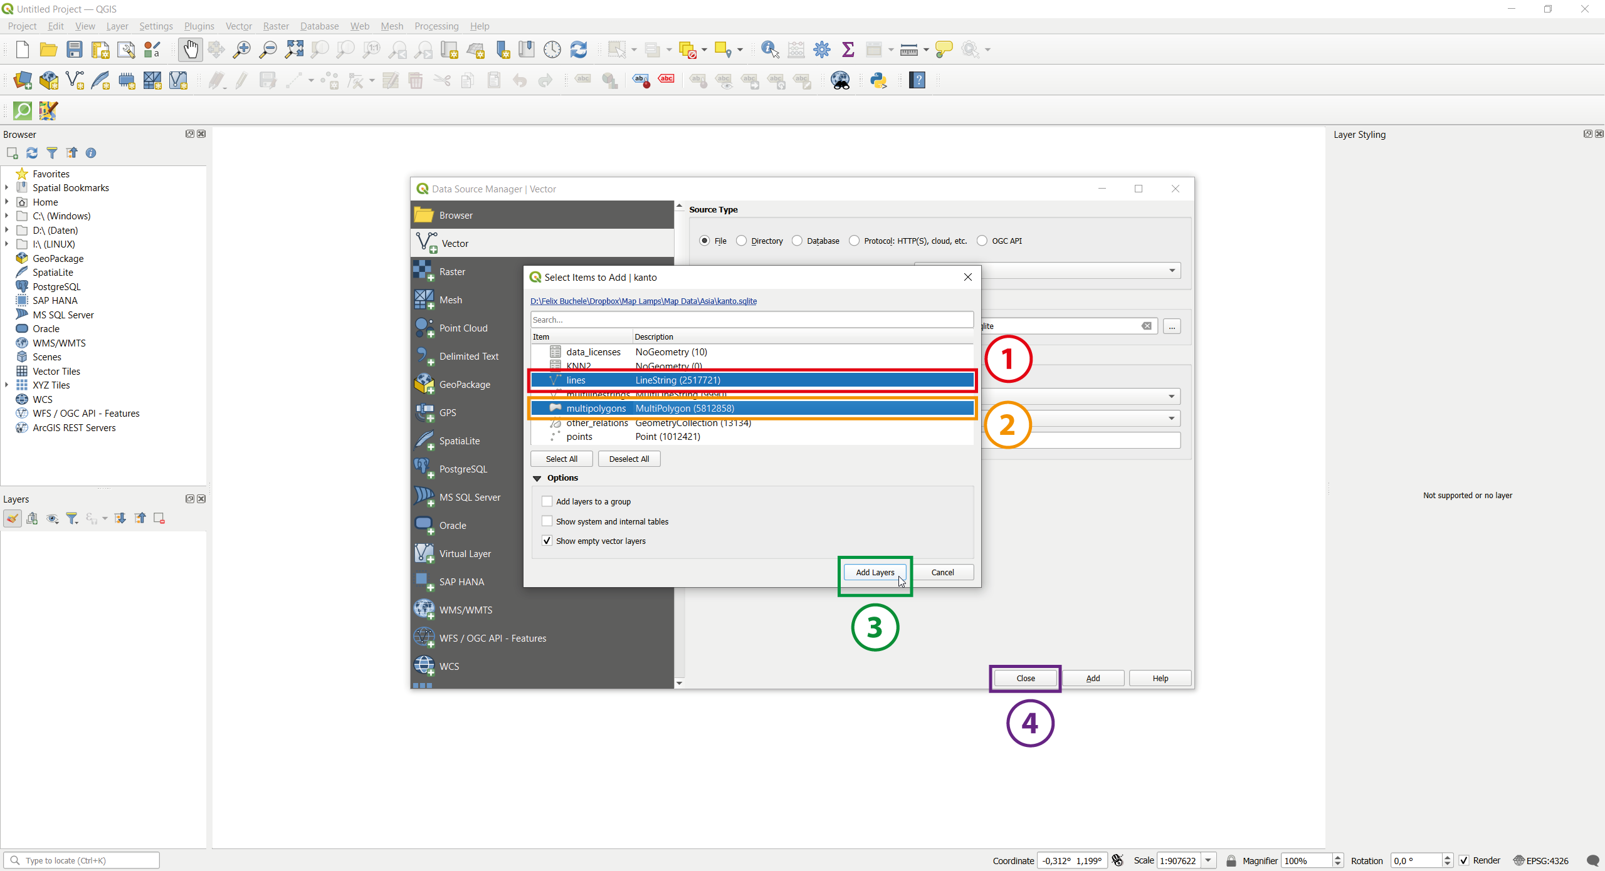The height and width of the screenshot is (871, 1605).
Task: Click the Refresh icon in Browser panel
Action: tap(32, 153)
